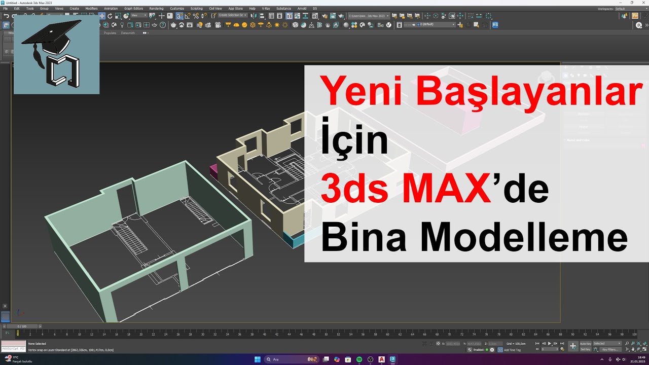The image size is (649, 365).
Task: Switch to the Populate ribbon tab
Action: click(110, 33)
